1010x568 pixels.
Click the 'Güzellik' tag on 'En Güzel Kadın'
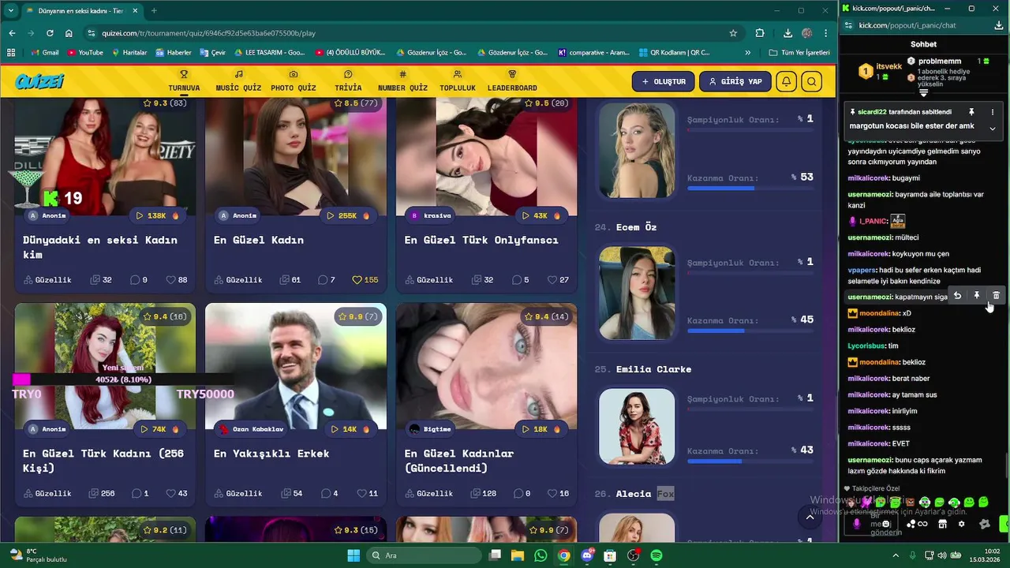tap(238, 280)
